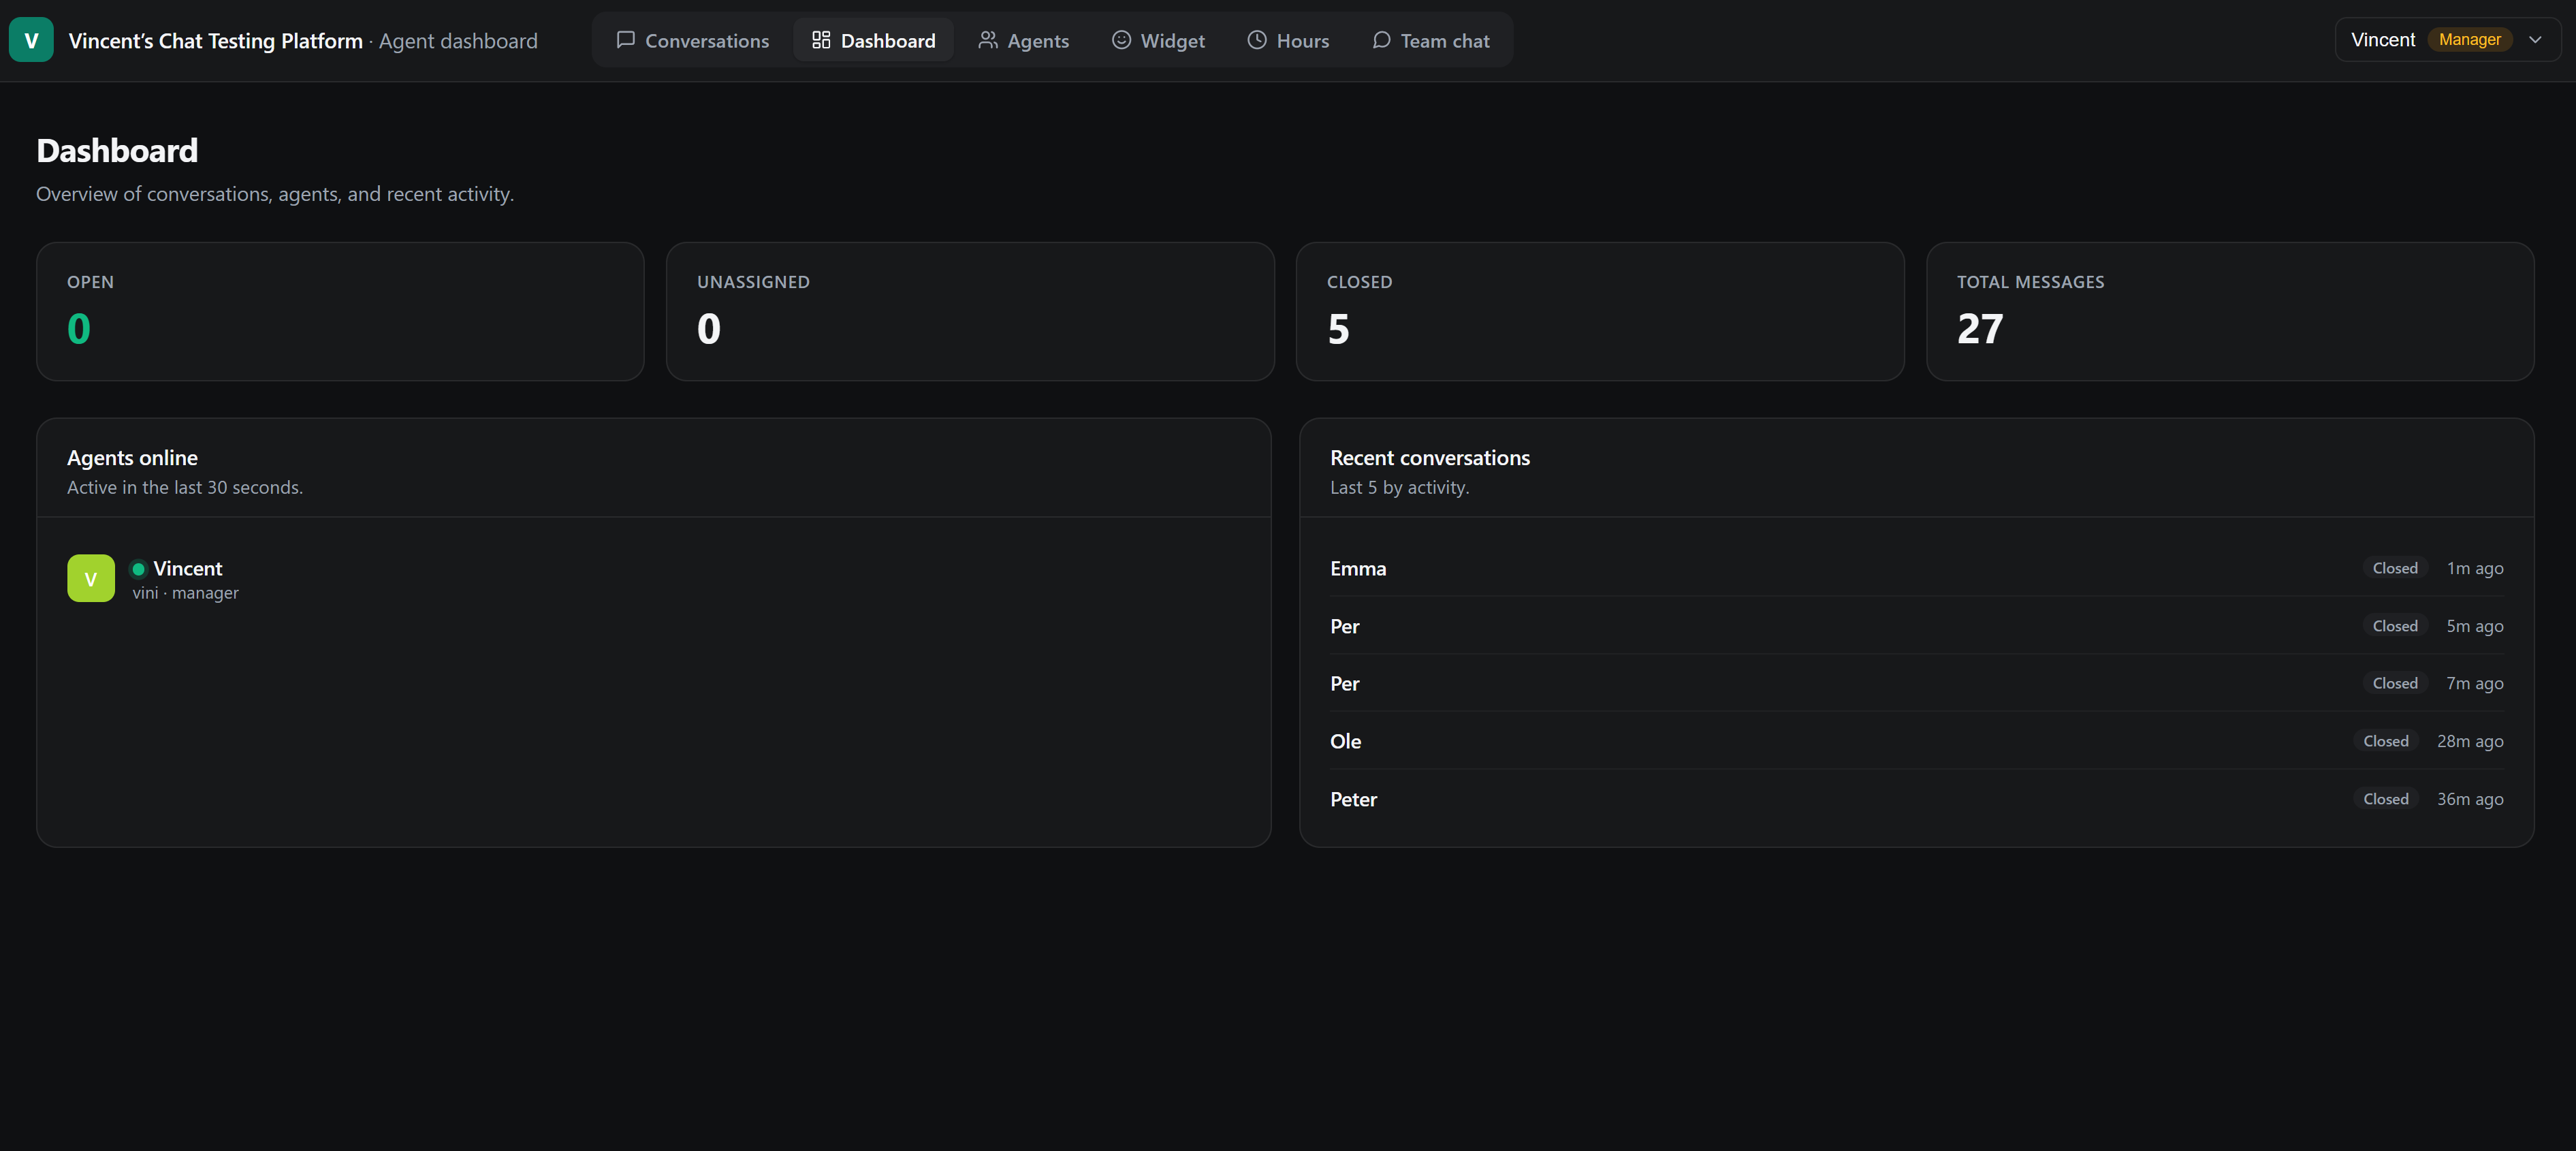Image resolution: width=2576 pixels, height=1151 pixels.
Task: Open the Conversations tab
Action: (x=693, y=40)
